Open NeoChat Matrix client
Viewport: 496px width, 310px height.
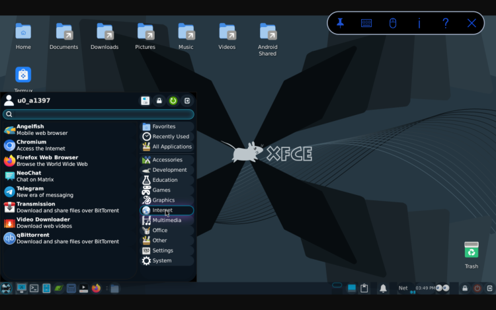70,176
